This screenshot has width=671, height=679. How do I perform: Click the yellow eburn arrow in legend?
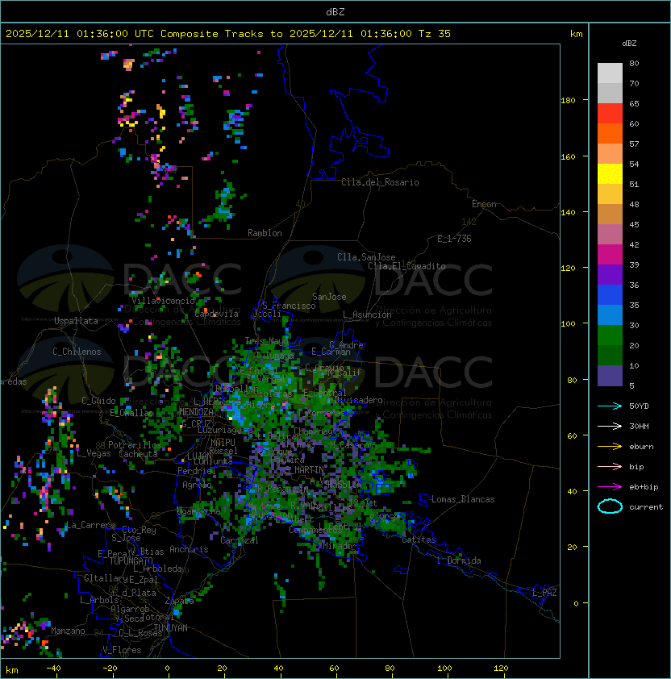[x=610, y=446]
